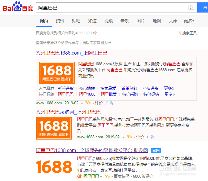Open the second 1688 阿里巴巴集团旗下 thumbnail

(x=54, y=128)
